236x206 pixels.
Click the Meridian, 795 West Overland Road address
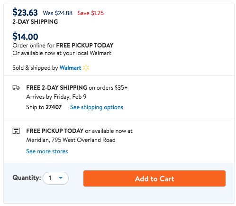71,140
